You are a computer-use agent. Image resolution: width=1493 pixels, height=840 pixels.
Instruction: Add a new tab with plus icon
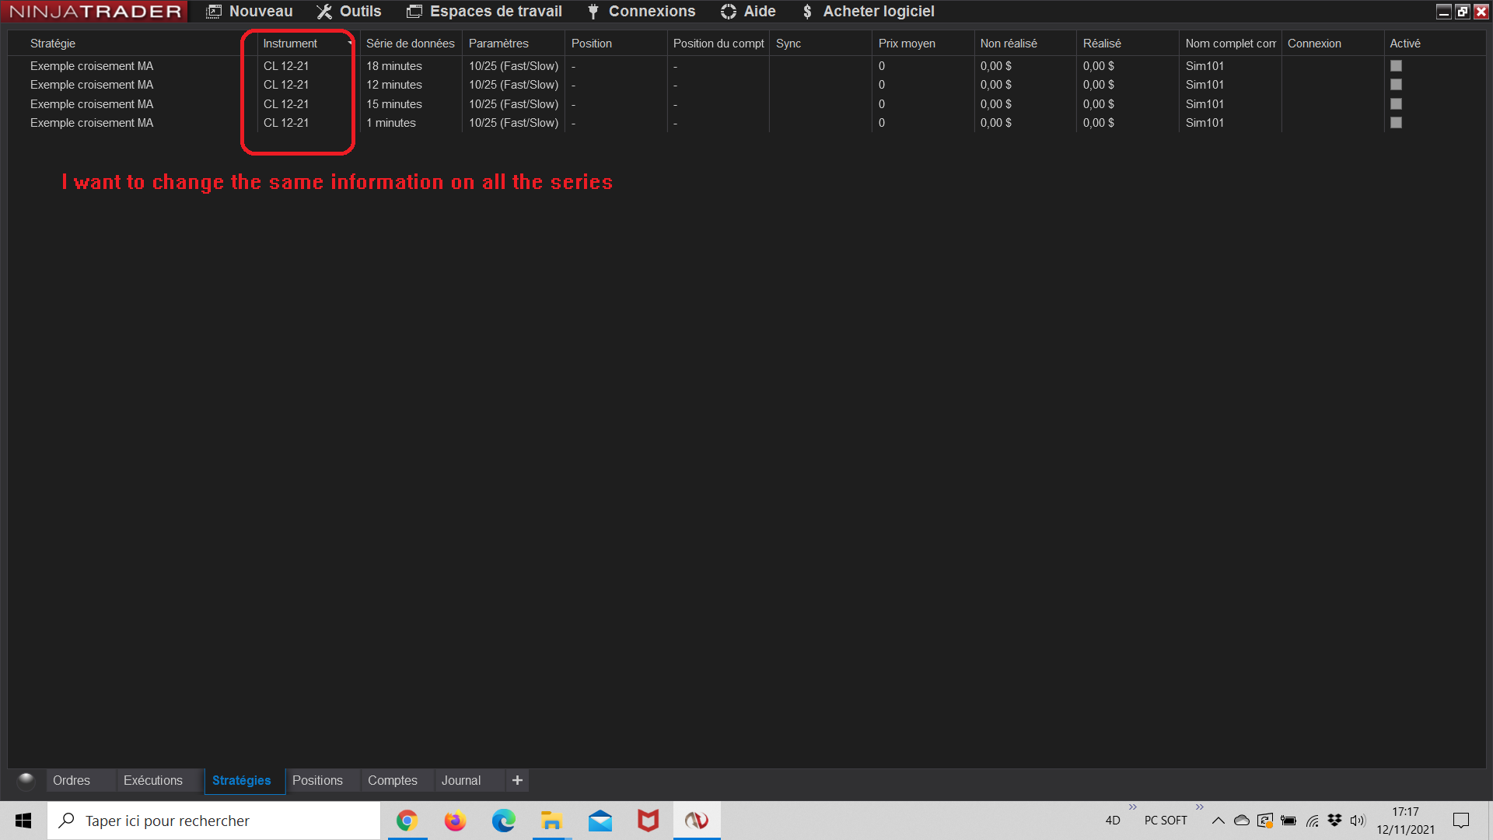click(x=517, y=780)
